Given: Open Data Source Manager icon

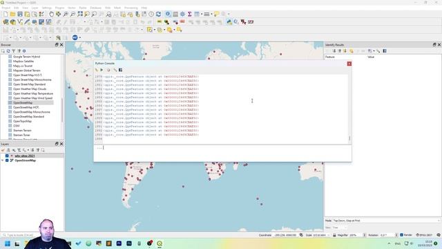Looking at the screenshot, I should point(6,21).
